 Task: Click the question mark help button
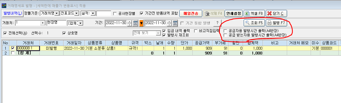(218, 23)
